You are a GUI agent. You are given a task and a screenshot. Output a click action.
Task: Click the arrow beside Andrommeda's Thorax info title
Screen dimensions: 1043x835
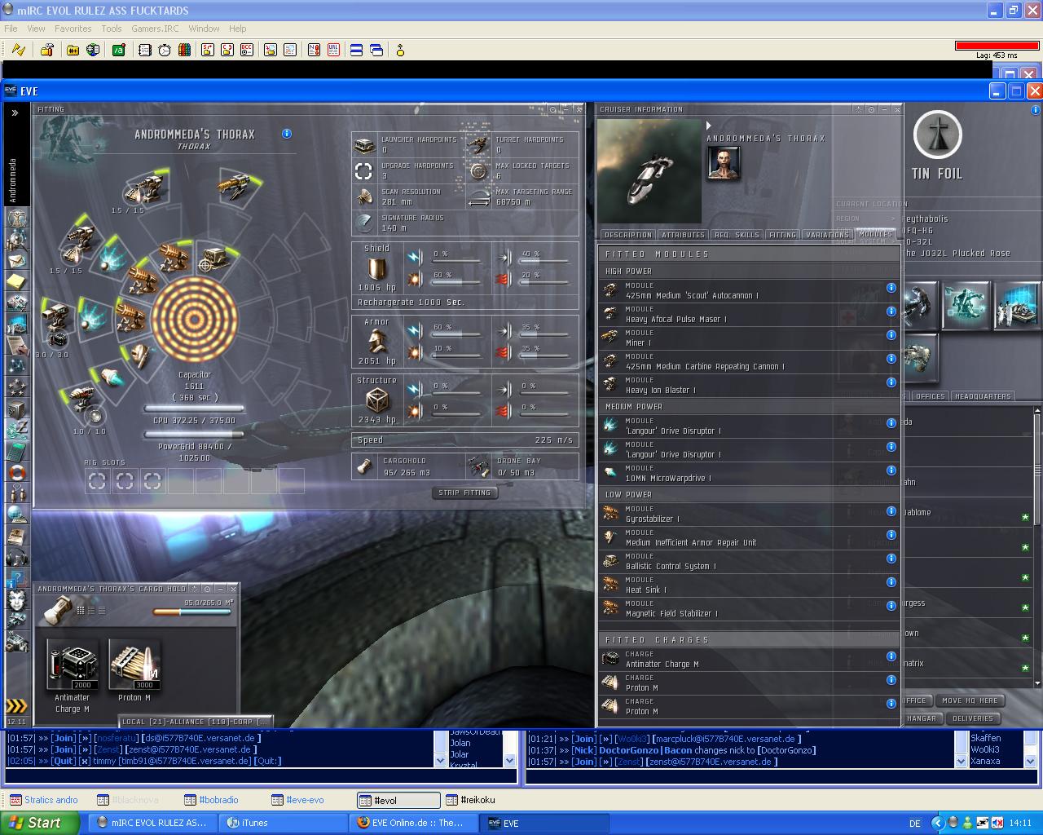[x=709, y=126]
